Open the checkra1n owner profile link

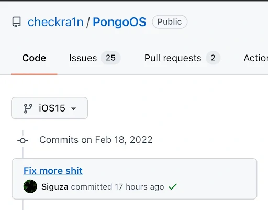pos(55,22)
